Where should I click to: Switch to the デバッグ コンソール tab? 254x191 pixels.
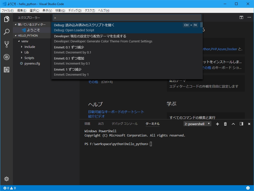(124, 124)
